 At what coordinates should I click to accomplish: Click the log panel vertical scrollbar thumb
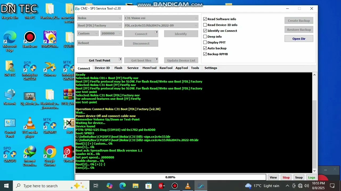tap(315, 134)
